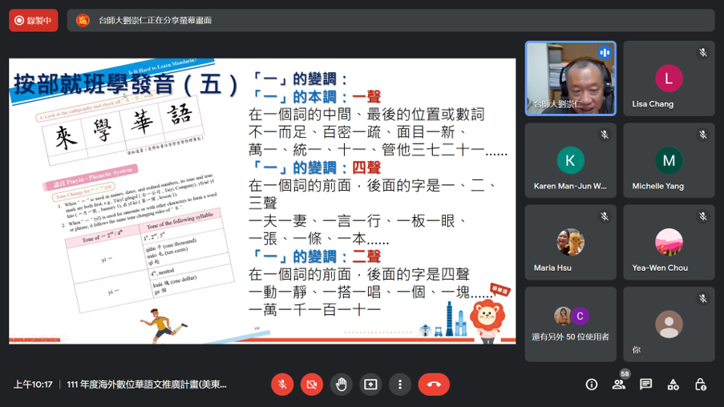Click the shared slide presentation area
Screen dimensions: 724x407
click(262, 201)
